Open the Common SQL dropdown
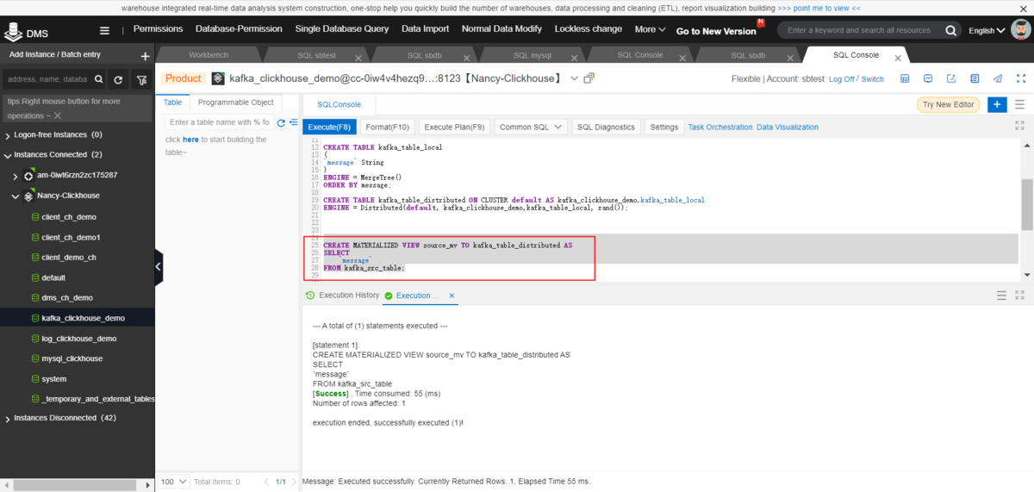 (531, 127)
